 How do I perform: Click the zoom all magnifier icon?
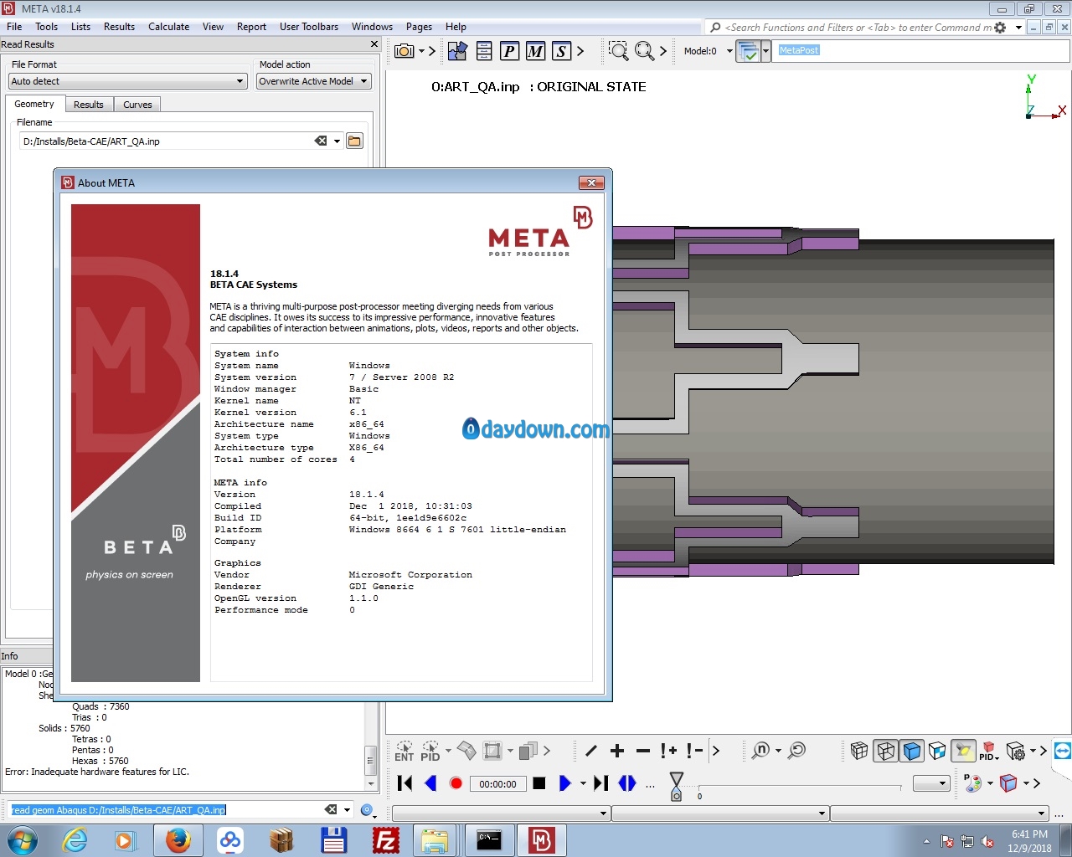click(x=644, y=51)
